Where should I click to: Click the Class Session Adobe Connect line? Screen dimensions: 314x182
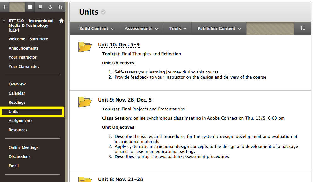pyautogui.click(x=193, y=118)
